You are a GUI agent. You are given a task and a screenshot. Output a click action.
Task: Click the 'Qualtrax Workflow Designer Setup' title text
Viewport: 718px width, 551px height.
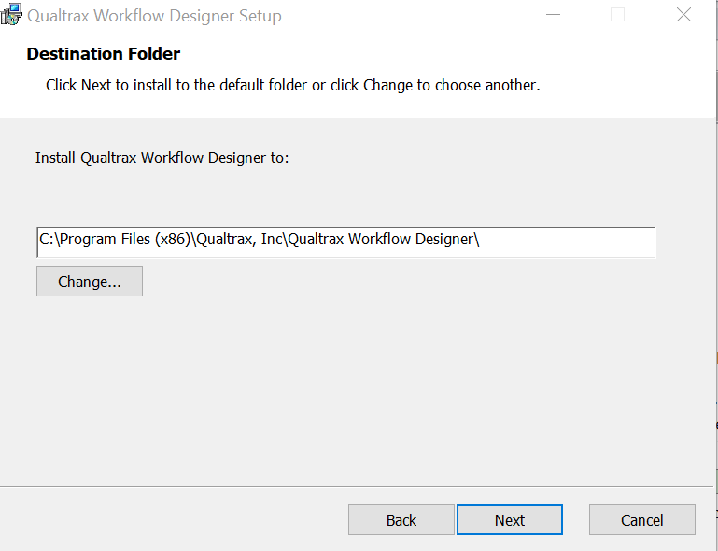tap(154, 16)
